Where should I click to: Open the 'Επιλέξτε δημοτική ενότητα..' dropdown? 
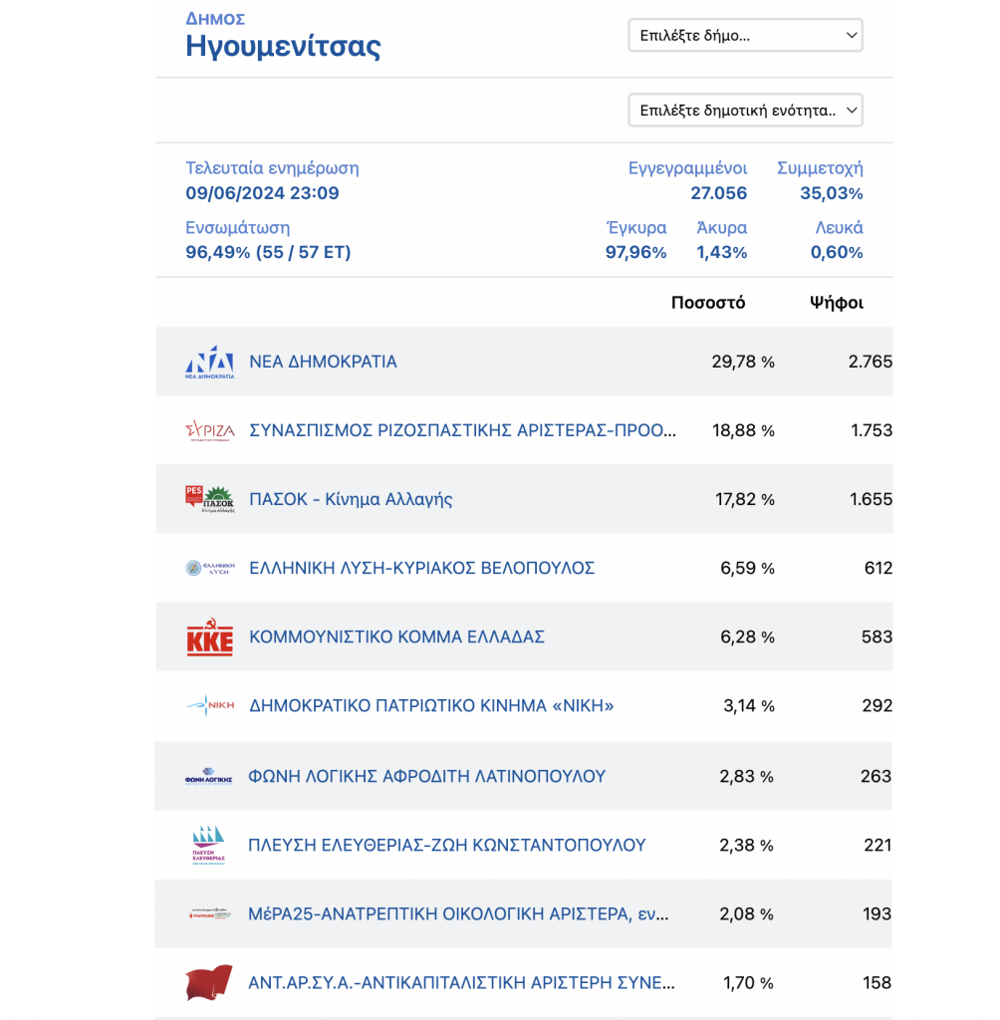tap(745, 110)
